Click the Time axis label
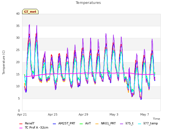Viewport: 177px width, 133px height. (x=157, y=119)
